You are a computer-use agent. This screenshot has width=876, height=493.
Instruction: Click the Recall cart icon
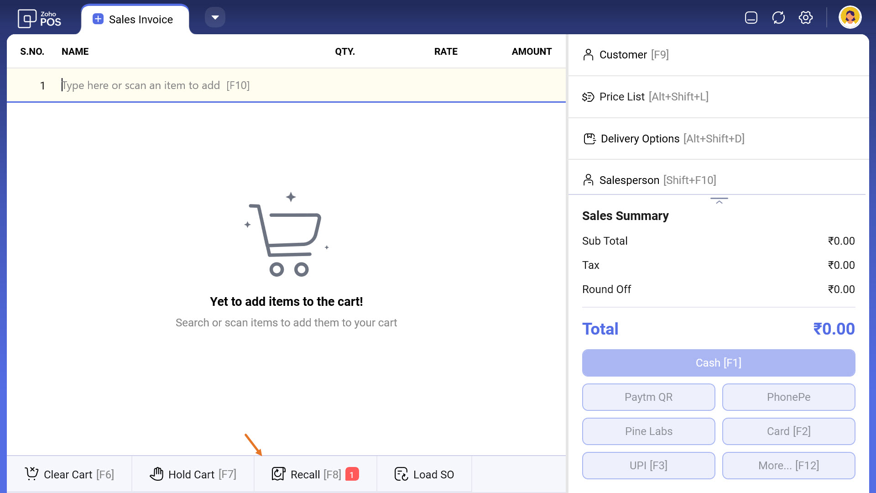[278, 474]
